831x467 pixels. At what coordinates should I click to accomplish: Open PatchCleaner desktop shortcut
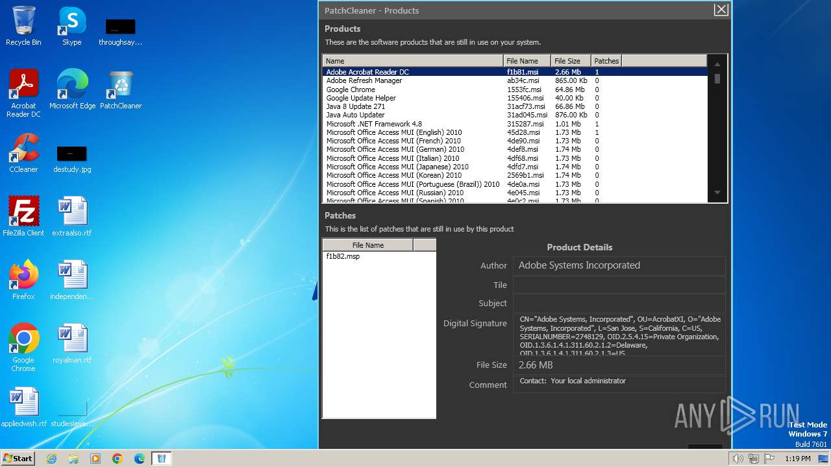121,90
